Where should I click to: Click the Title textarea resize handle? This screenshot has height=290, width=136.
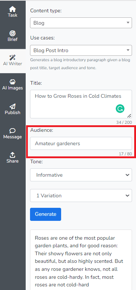click(129, 116)
